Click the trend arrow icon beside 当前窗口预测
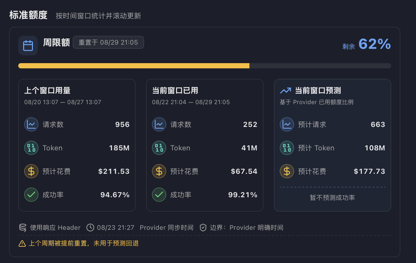 [x=286, y=90]
